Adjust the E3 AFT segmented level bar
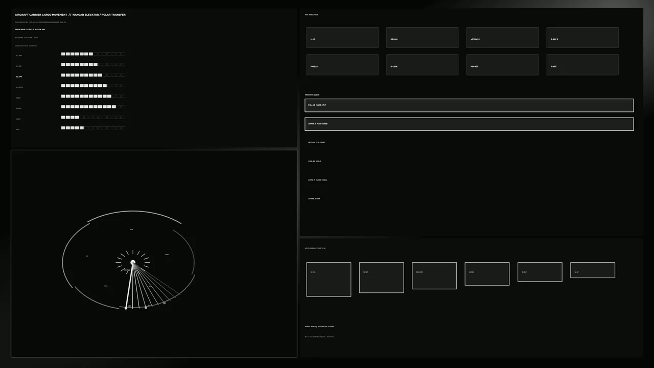This screenshot has width=654, height=368. pyautogui.click(x=93, y=75)
